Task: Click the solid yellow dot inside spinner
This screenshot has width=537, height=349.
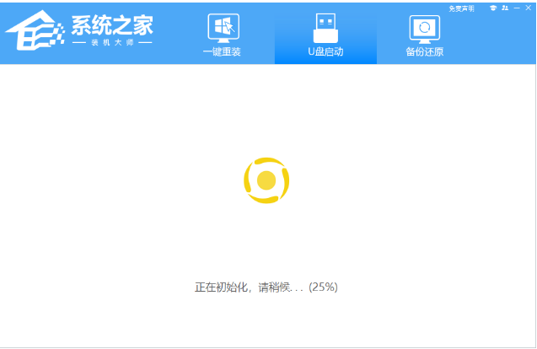Action: click(266, 180)
